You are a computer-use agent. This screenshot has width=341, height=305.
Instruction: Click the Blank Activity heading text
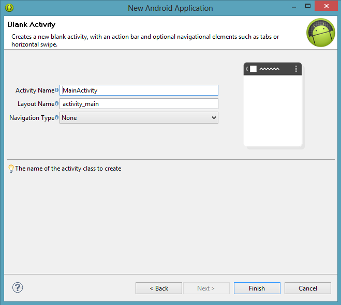pyautogui.click(x=32, y=24)
